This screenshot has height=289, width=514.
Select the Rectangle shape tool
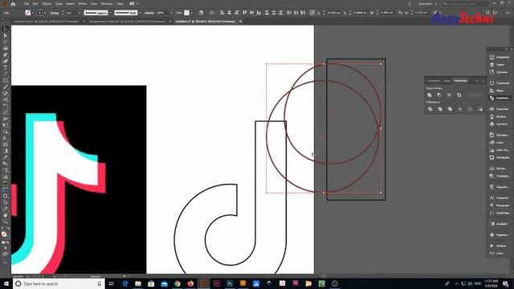tap(6, 80)
